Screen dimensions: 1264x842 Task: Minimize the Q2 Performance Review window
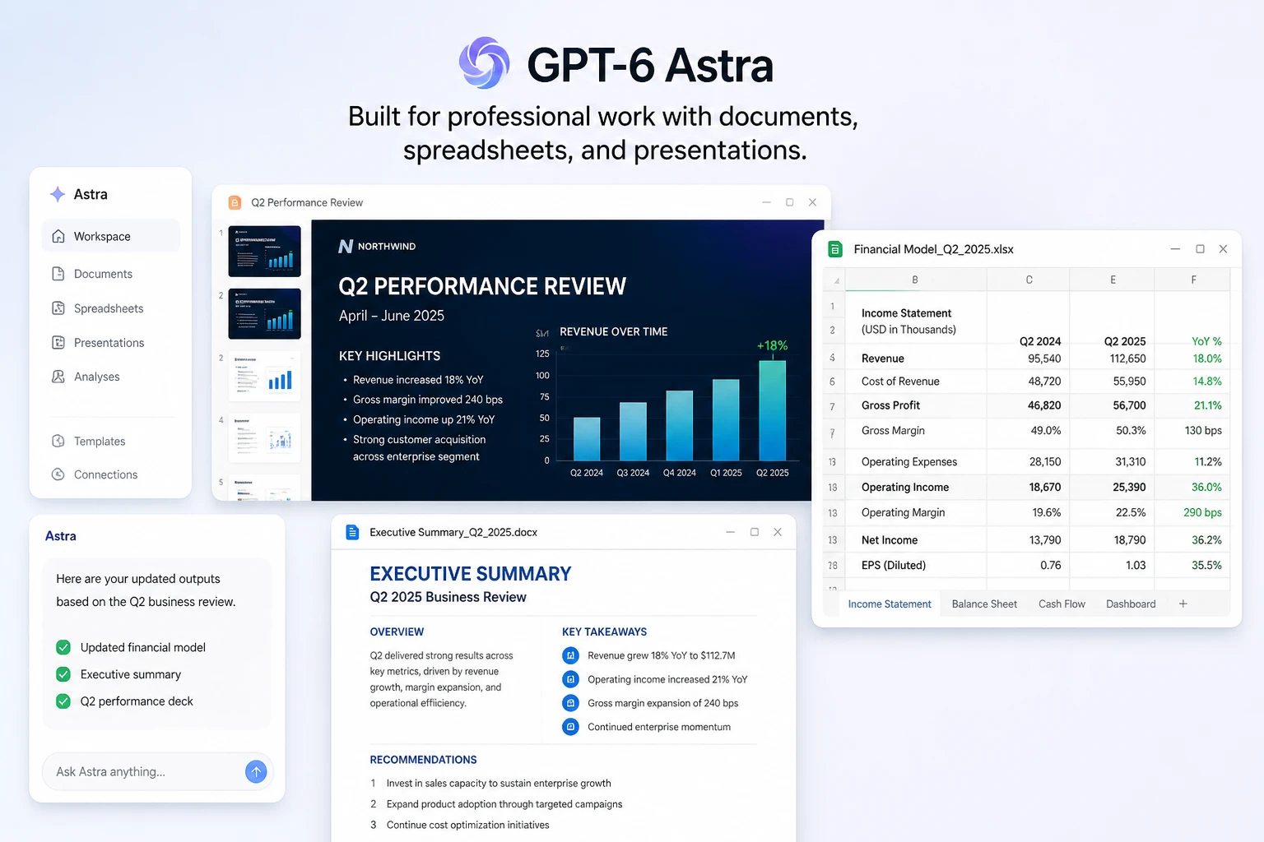[766, 202]
